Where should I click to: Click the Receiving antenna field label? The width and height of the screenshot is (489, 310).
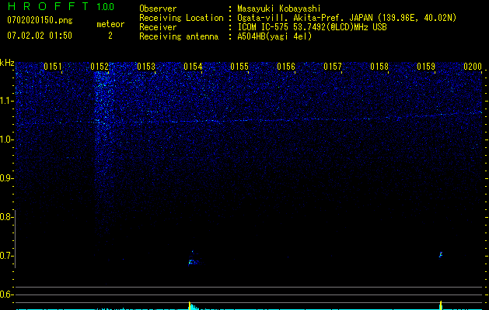(x=179, y=36)
